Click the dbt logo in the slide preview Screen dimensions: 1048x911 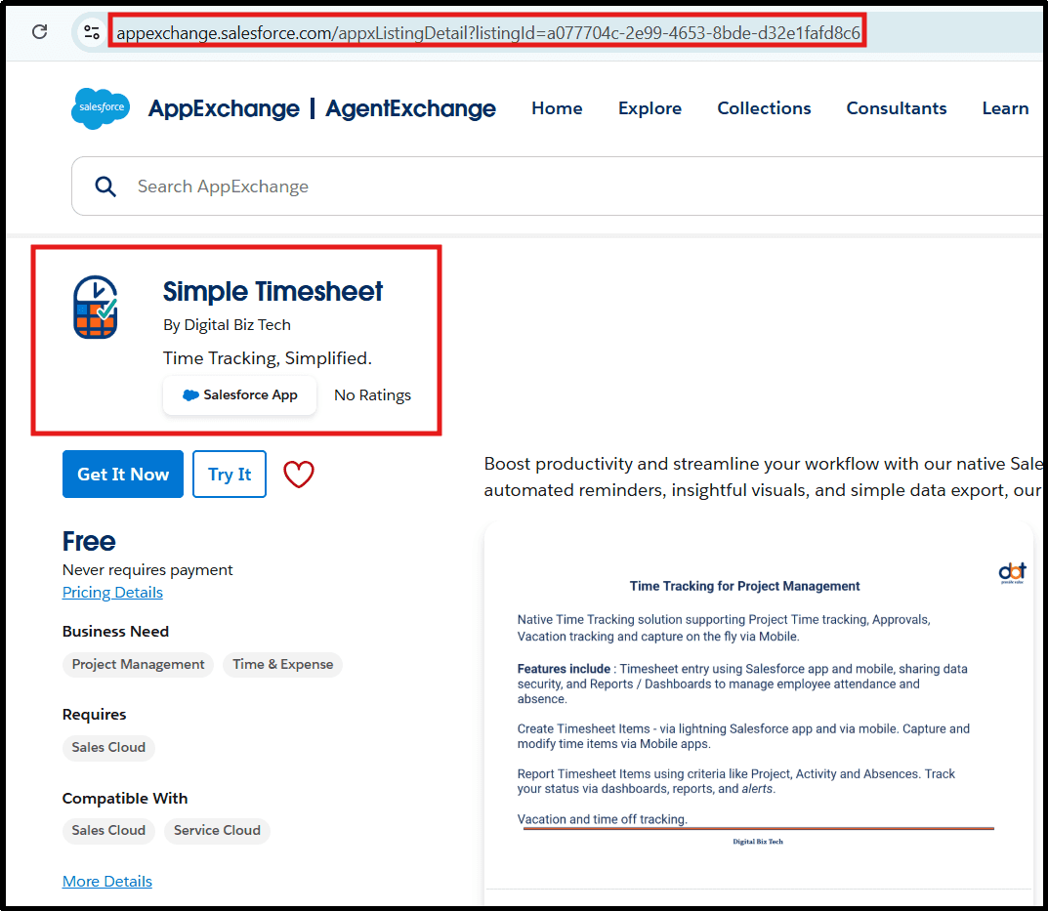pyautogui.click(x=1011, y=572)
